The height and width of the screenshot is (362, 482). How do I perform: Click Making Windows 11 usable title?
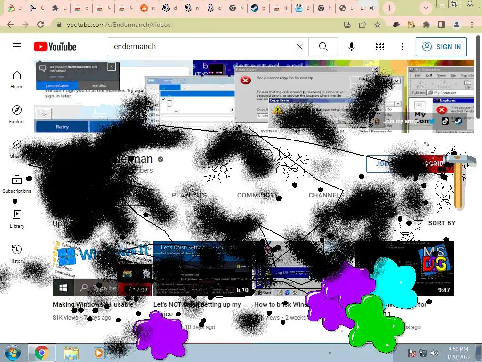pos(93,304)
